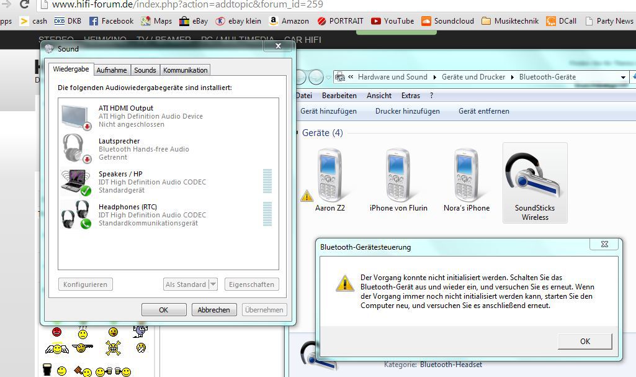Click Gerät hinzufügen in the toolbar
Viewport: 636px width, 377px height.
click(x=328, y=111)
